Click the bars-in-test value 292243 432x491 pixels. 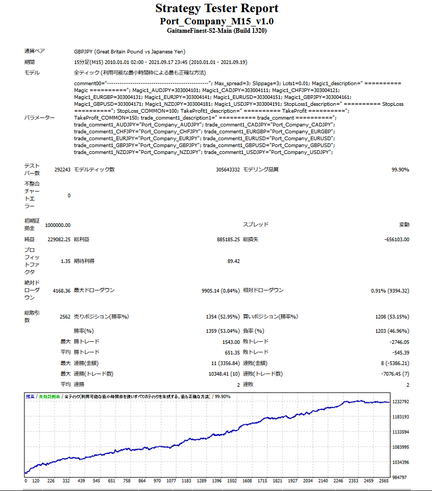[62, 169]
